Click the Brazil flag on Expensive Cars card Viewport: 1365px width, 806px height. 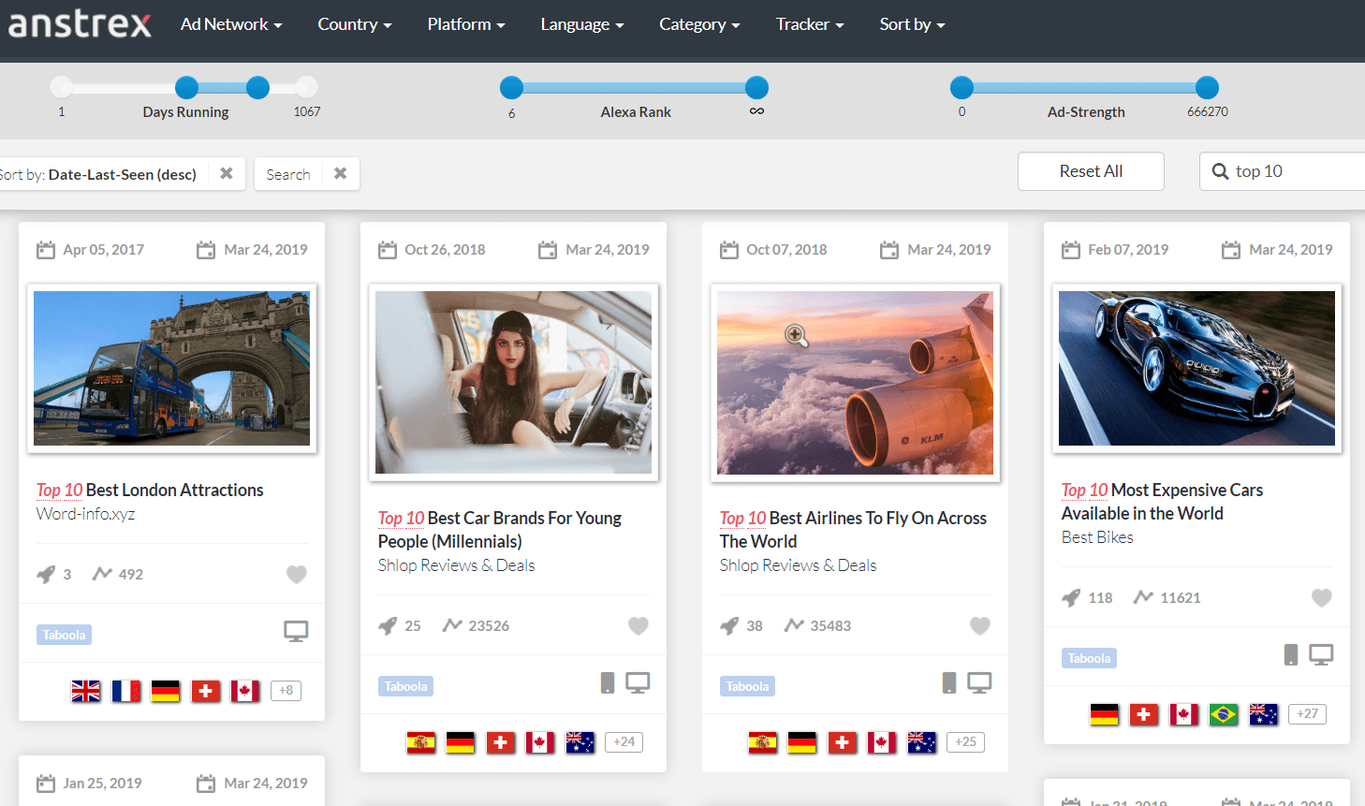[x=1223, y=714]
